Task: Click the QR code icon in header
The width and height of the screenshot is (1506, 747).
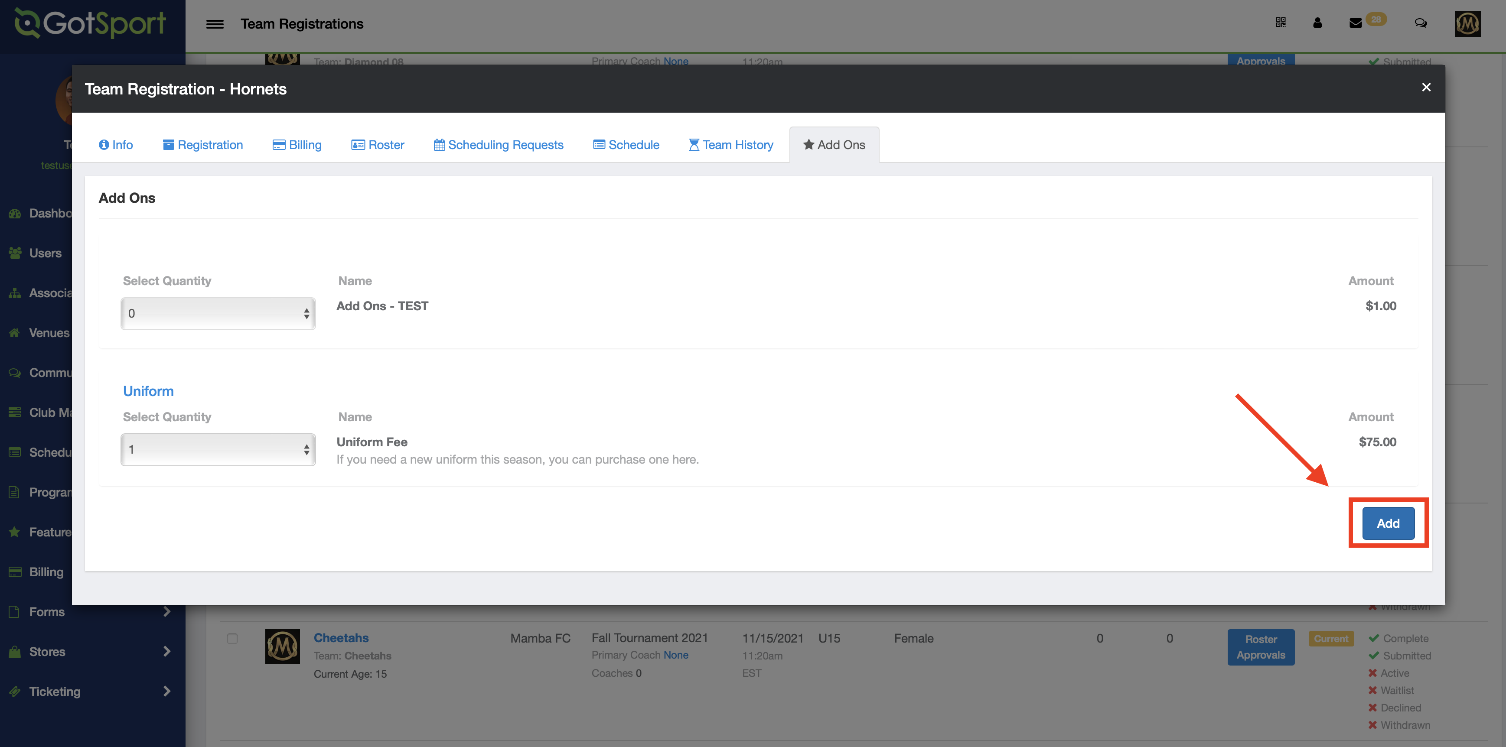Action: coord(1280,23)
